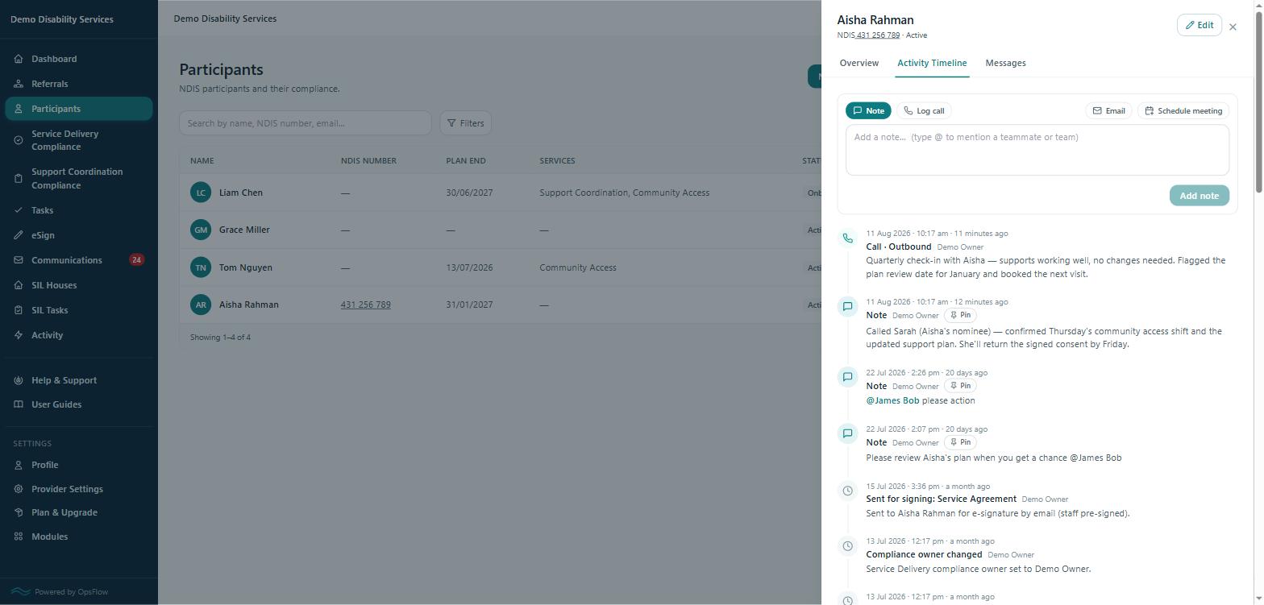Select the Note composer mode

click(868, 110)
